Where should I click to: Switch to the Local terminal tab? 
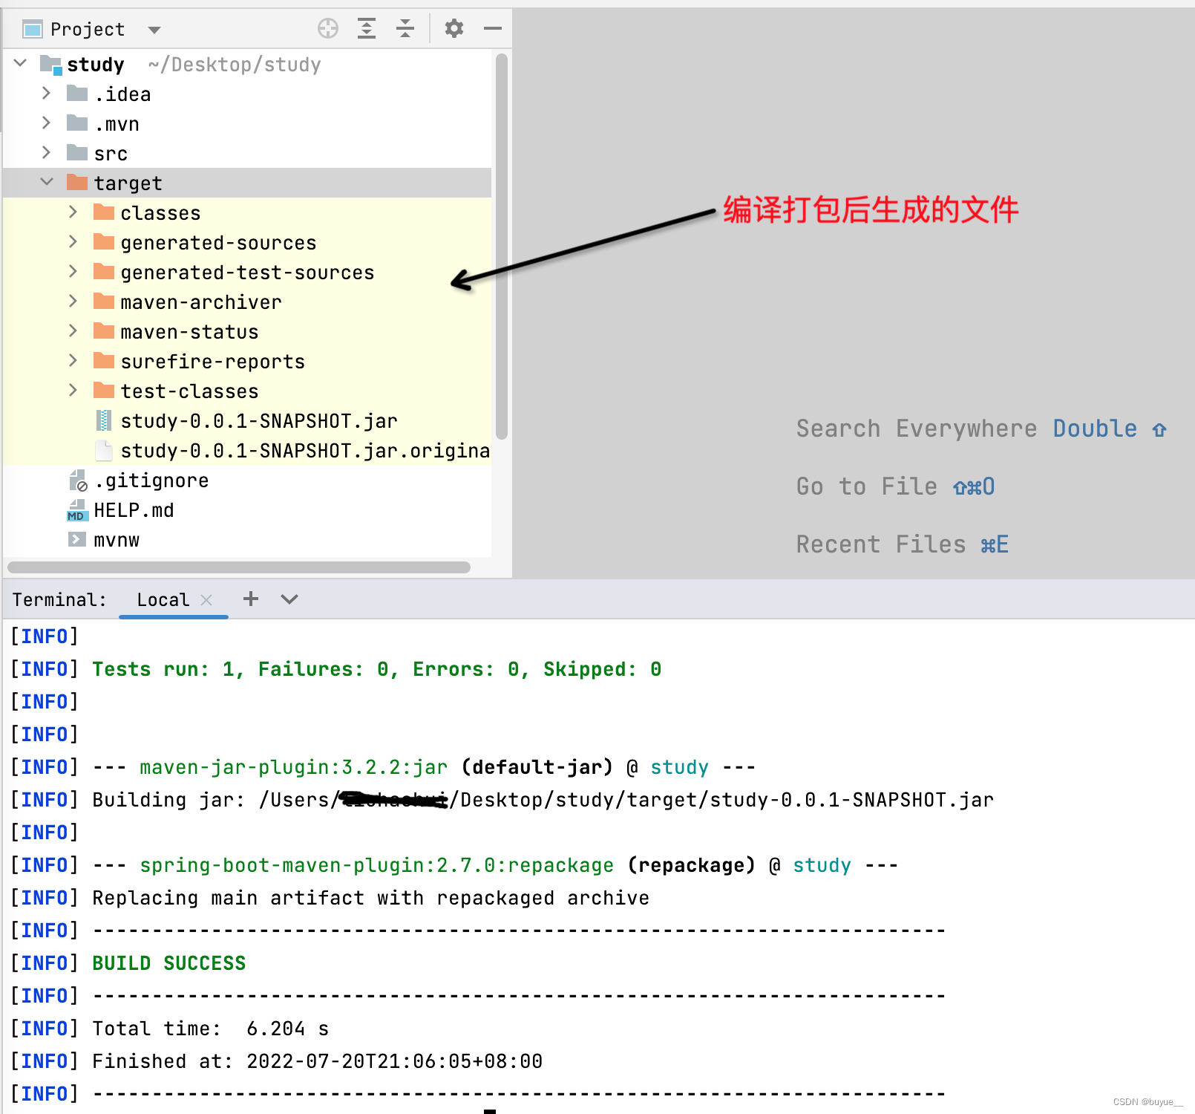point(163,599)
